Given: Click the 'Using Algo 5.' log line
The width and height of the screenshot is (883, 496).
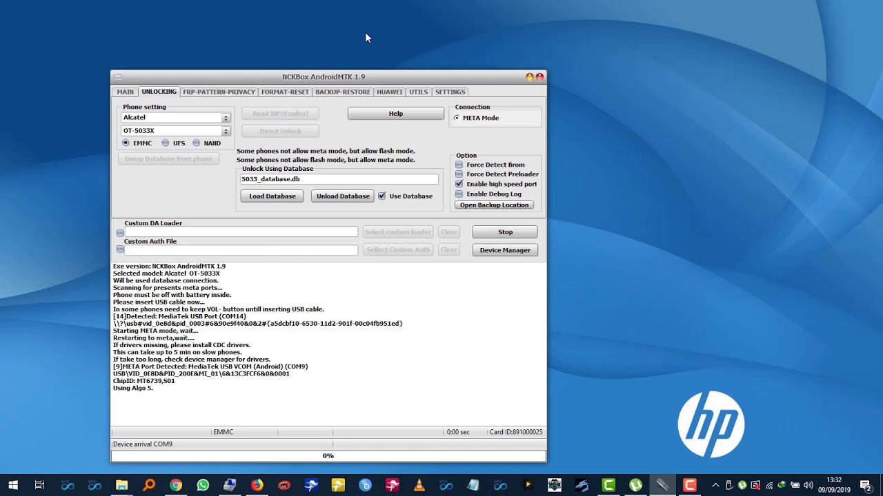Looking at the screenshot, I should [x=133, y=388].
